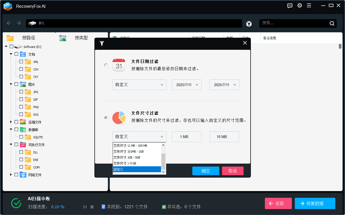The height and width of the screenshot is (215, 345).
Task: Check the checkbox next to 图片 folder
Action: coord(16,84)
